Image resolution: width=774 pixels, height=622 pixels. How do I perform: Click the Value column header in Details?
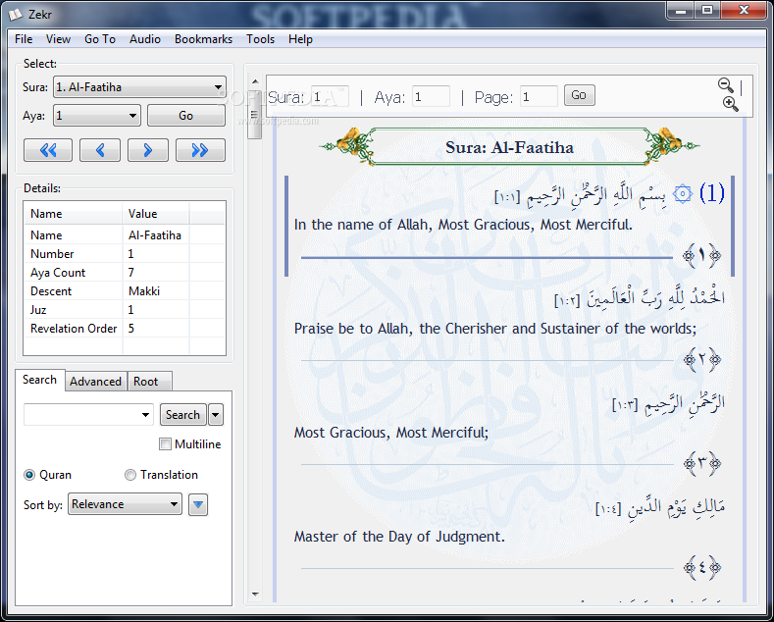(x=156, y=214)
